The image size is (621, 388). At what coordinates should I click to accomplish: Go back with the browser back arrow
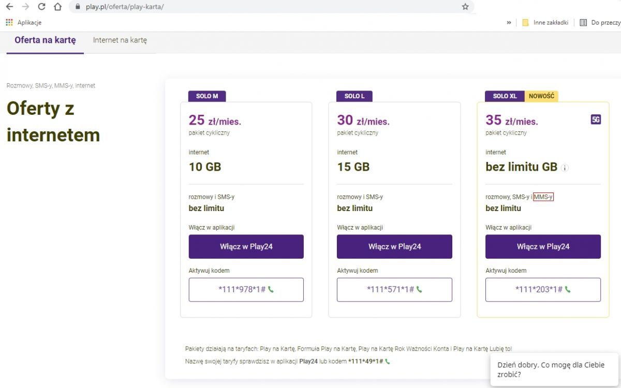[x=9, y=7]
